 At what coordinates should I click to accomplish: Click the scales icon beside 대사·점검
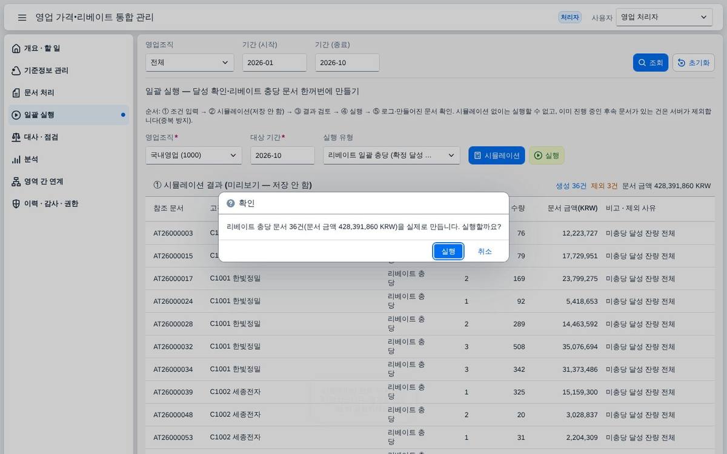(x=16, y=137)
